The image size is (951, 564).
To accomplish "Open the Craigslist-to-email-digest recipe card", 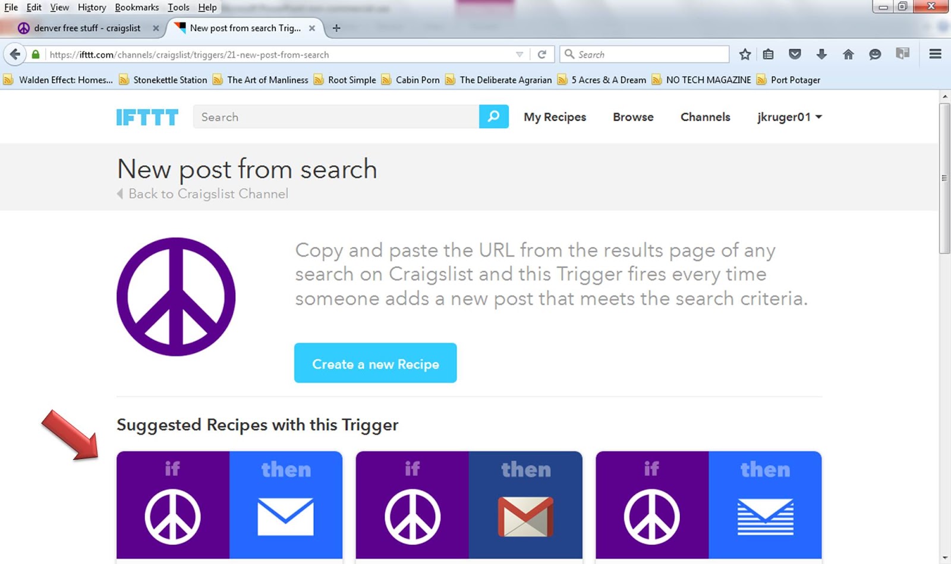I will [x=708, y=505].
